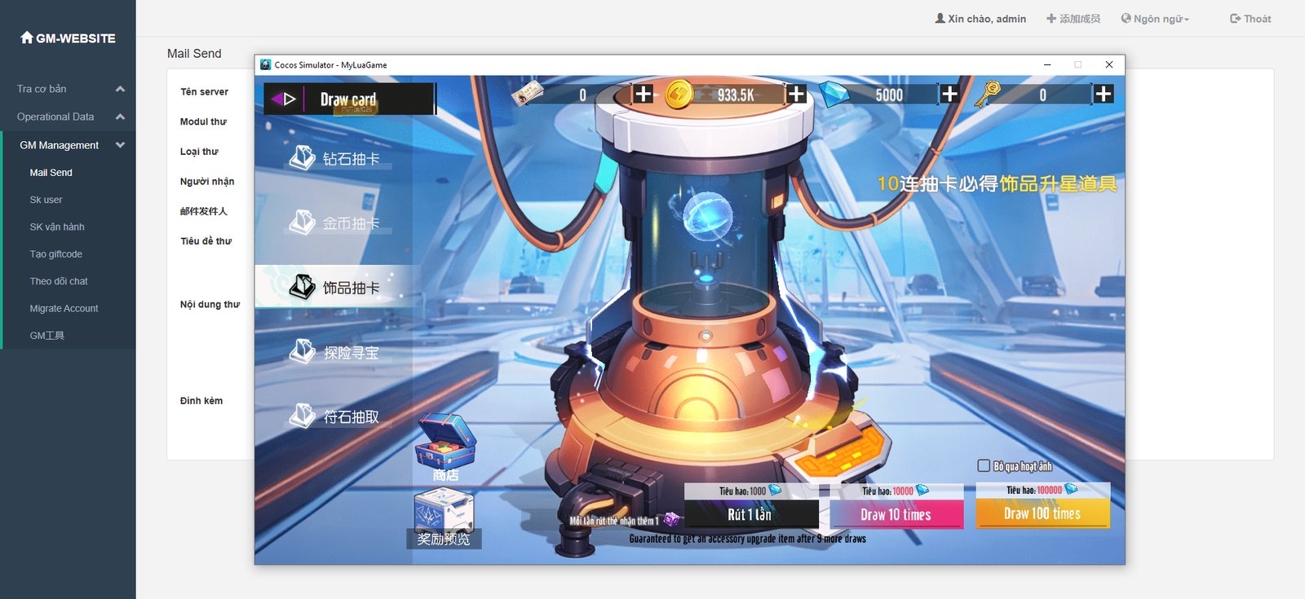Open the 奖励预览 reward preview box

tap(444, 518)
